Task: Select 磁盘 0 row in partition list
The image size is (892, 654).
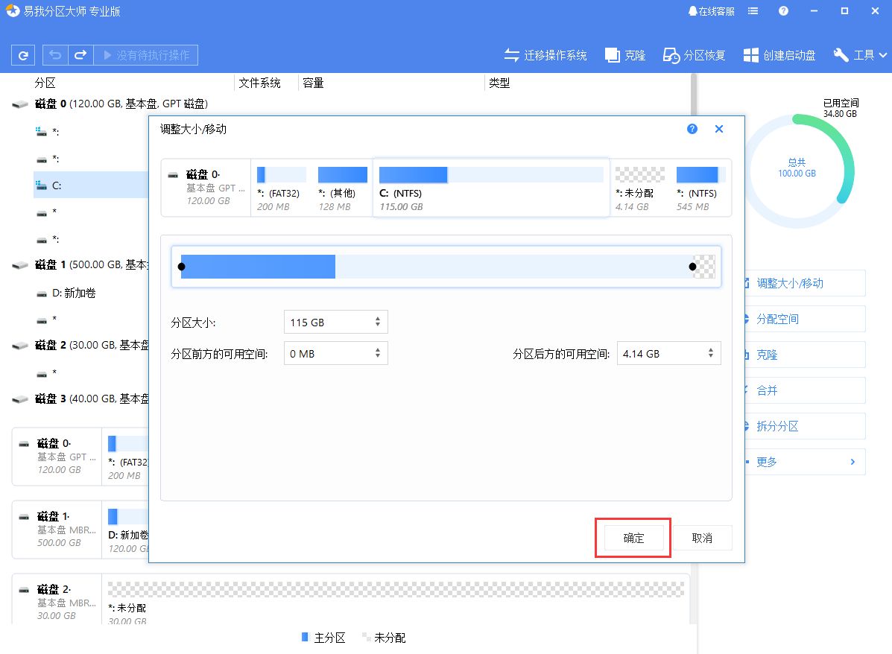Action: coord(121,104)
